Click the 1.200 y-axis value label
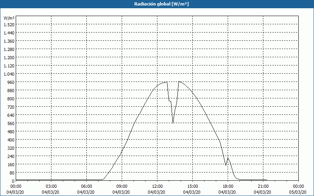 click(x=9, y=58)
